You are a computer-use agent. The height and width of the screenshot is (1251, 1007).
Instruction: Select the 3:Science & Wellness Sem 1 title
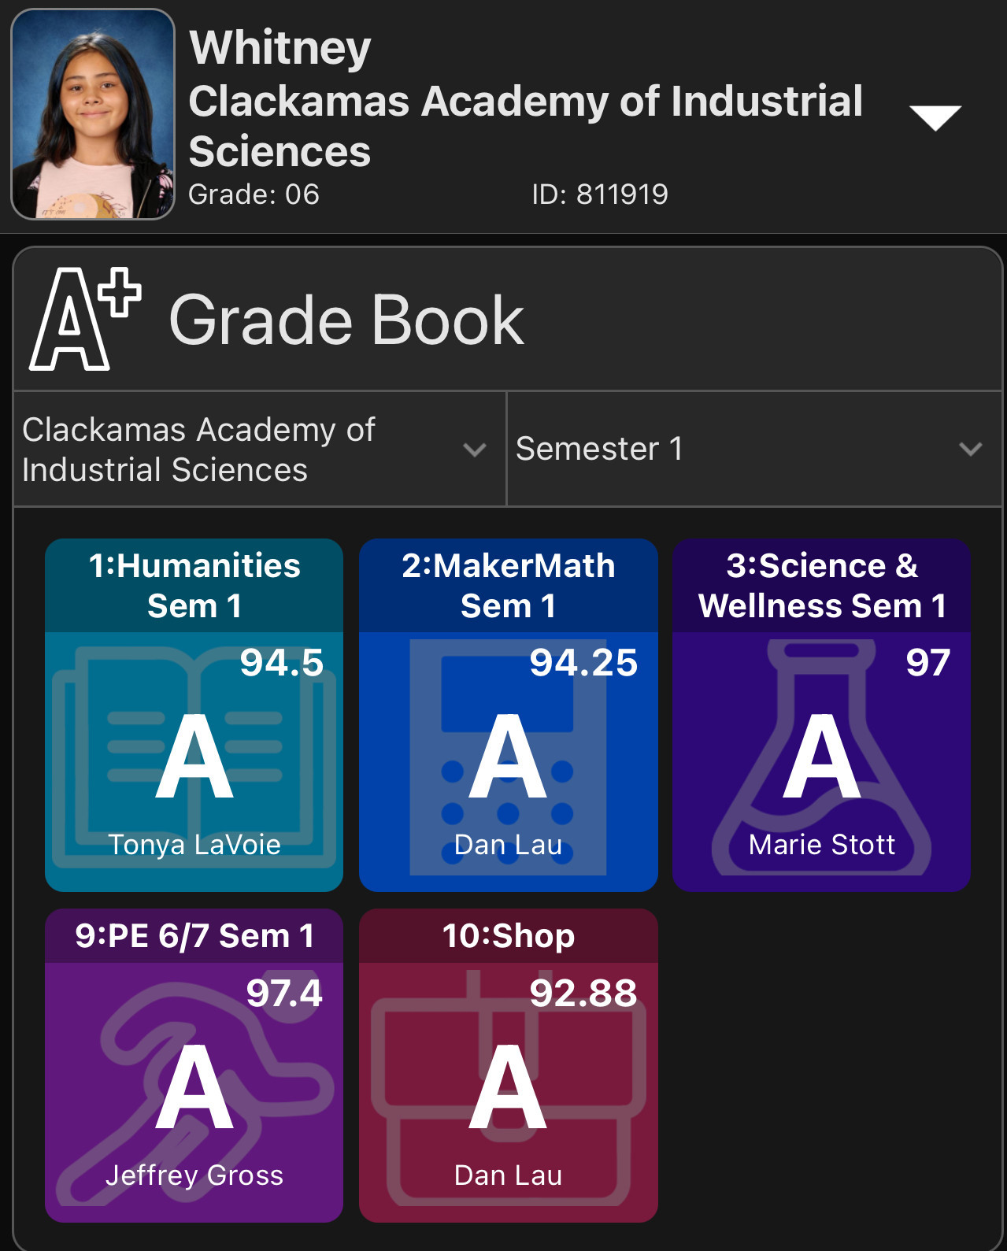(x=821, y=586)
